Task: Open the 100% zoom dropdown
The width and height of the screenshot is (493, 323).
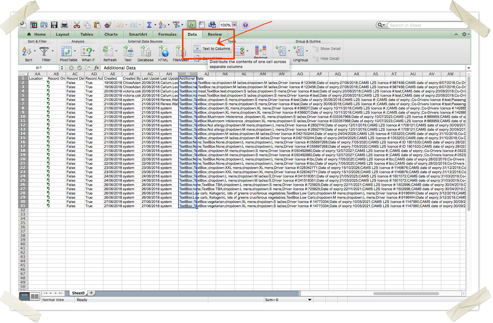Action: [234, 25]
